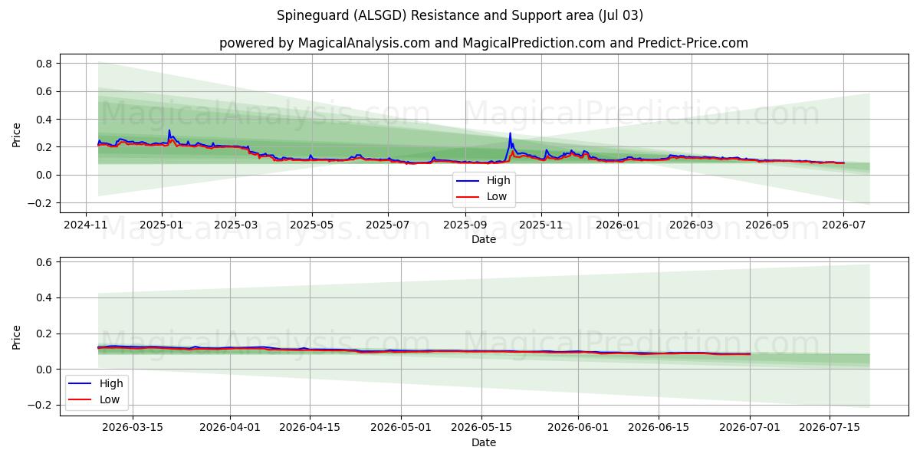920x460 pixels.
Task: Click the '2026-03-15' tick on bottom chart
Action: [133, 429]
